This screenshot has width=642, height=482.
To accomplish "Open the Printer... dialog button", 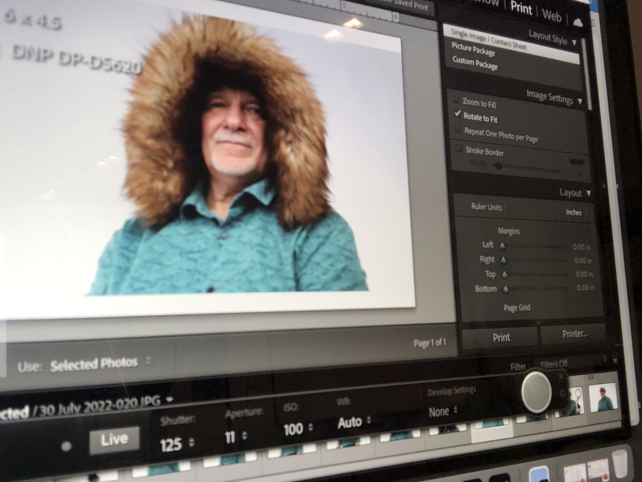I will click(x=575, y=334).
